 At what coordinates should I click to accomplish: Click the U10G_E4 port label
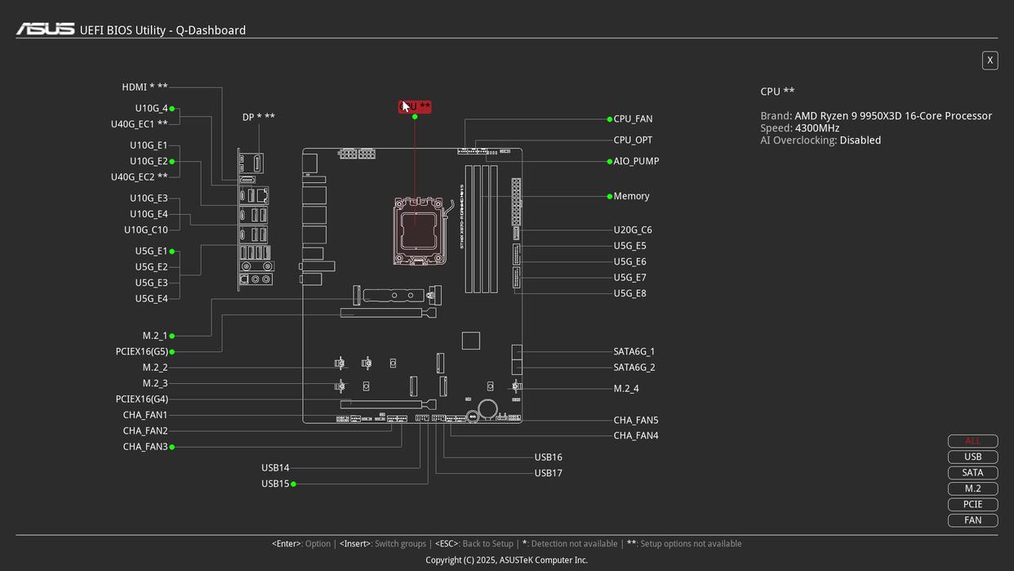tap(149, 215)
